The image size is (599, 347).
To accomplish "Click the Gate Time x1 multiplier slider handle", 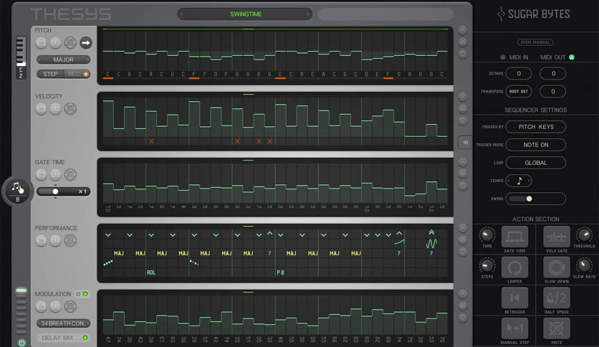I will [x=55, y=191].
